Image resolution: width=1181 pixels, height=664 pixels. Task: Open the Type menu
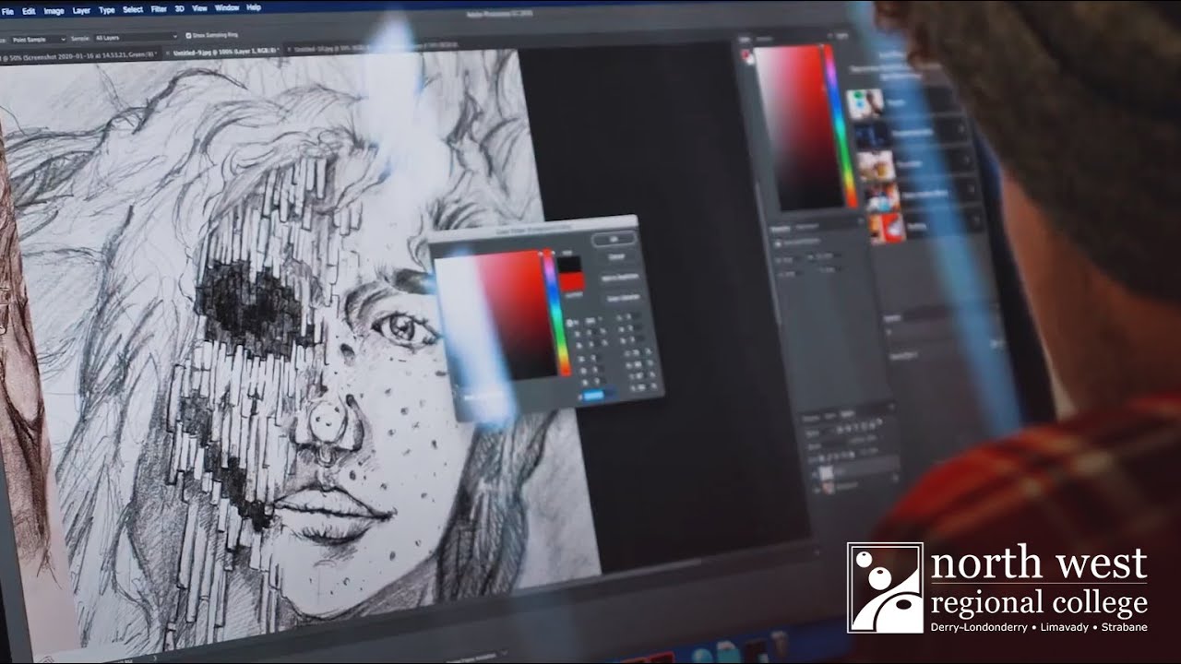pos(106,10)
